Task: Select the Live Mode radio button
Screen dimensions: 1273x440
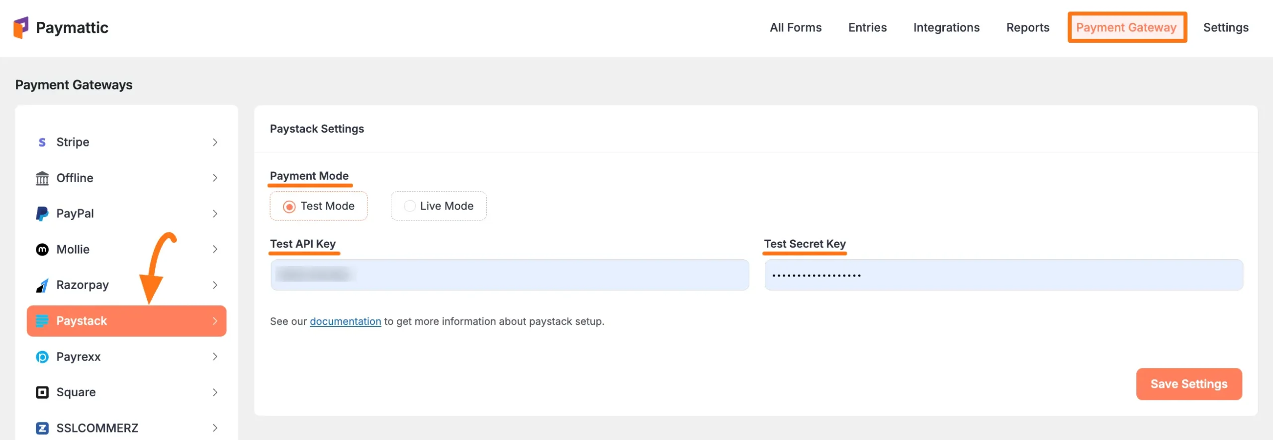Action: pos(409,206)
